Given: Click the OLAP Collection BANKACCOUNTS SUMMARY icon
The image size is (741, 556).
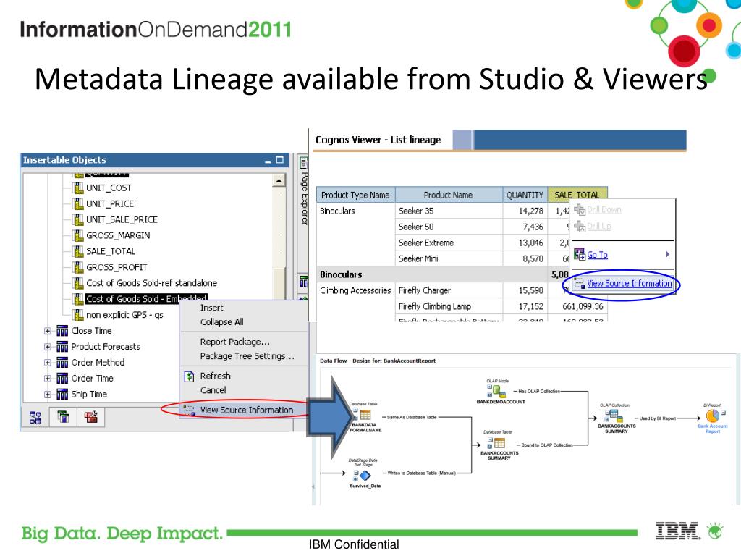Looking at the screenshot, I should 614,416.
